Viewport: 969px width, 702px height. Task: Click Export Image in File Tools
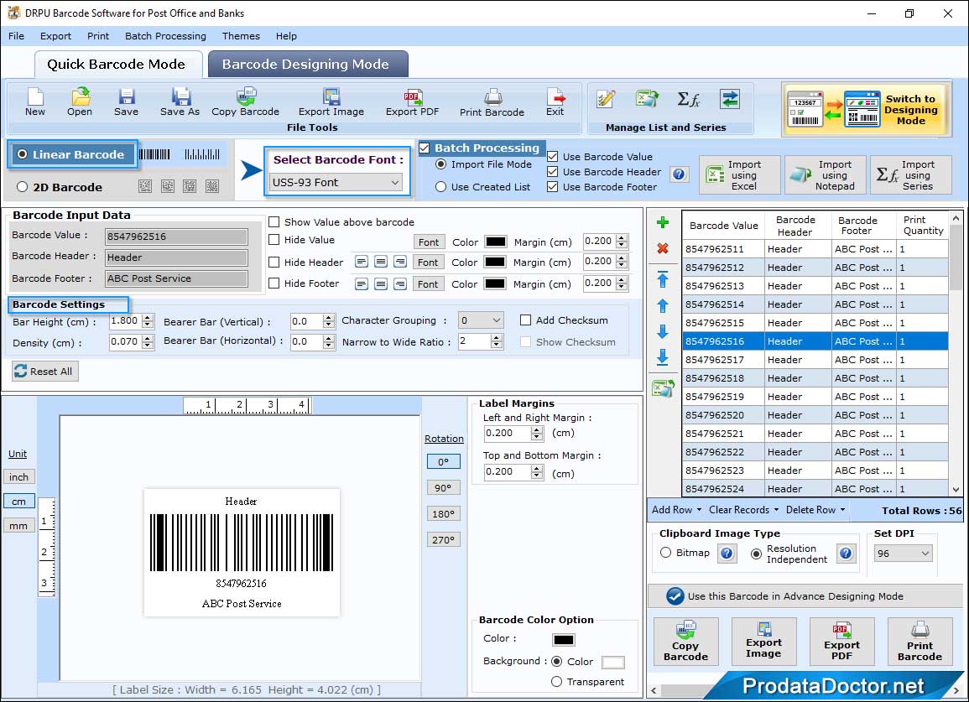click(331, 102)
